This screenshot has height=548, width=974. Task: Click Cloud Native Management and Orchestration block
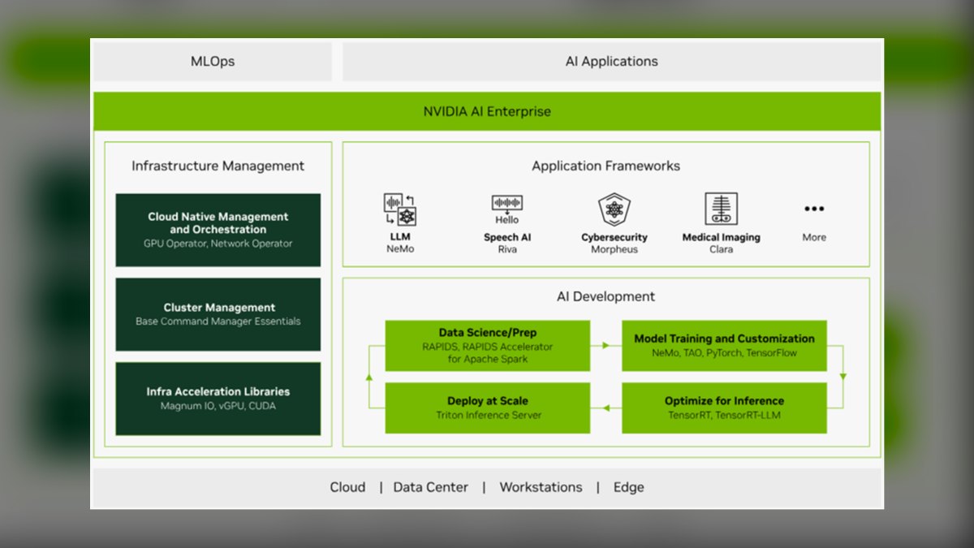pos(218,230)
